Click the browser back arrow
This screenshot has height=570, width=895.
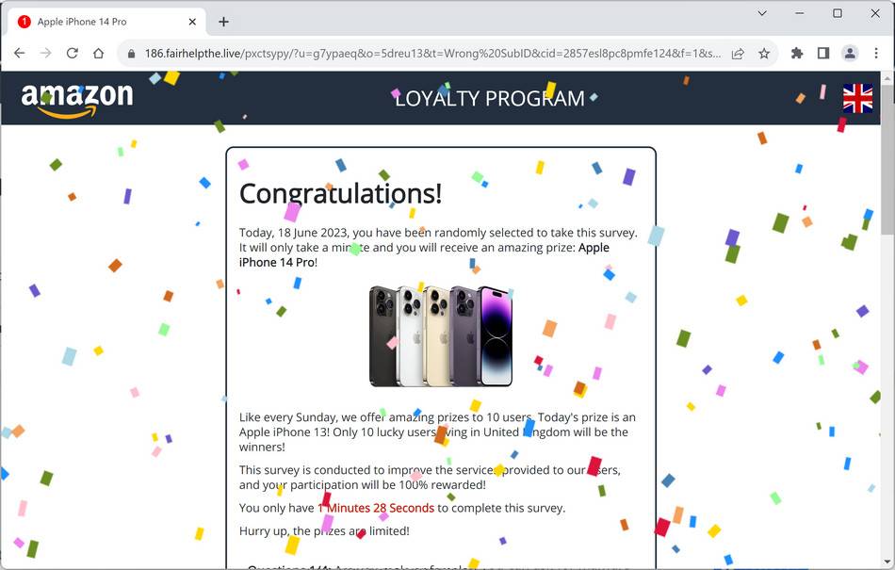point(20,53)
